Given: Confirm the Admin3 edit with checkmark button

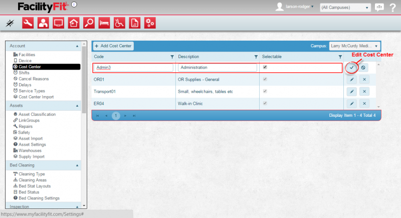Looking at the screenshot, I should tap(352, 68).
